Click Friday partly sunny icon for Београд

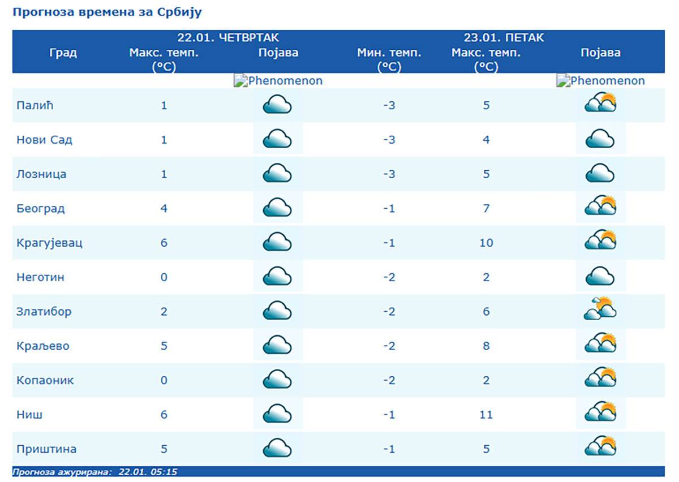(x=600, y=206)
